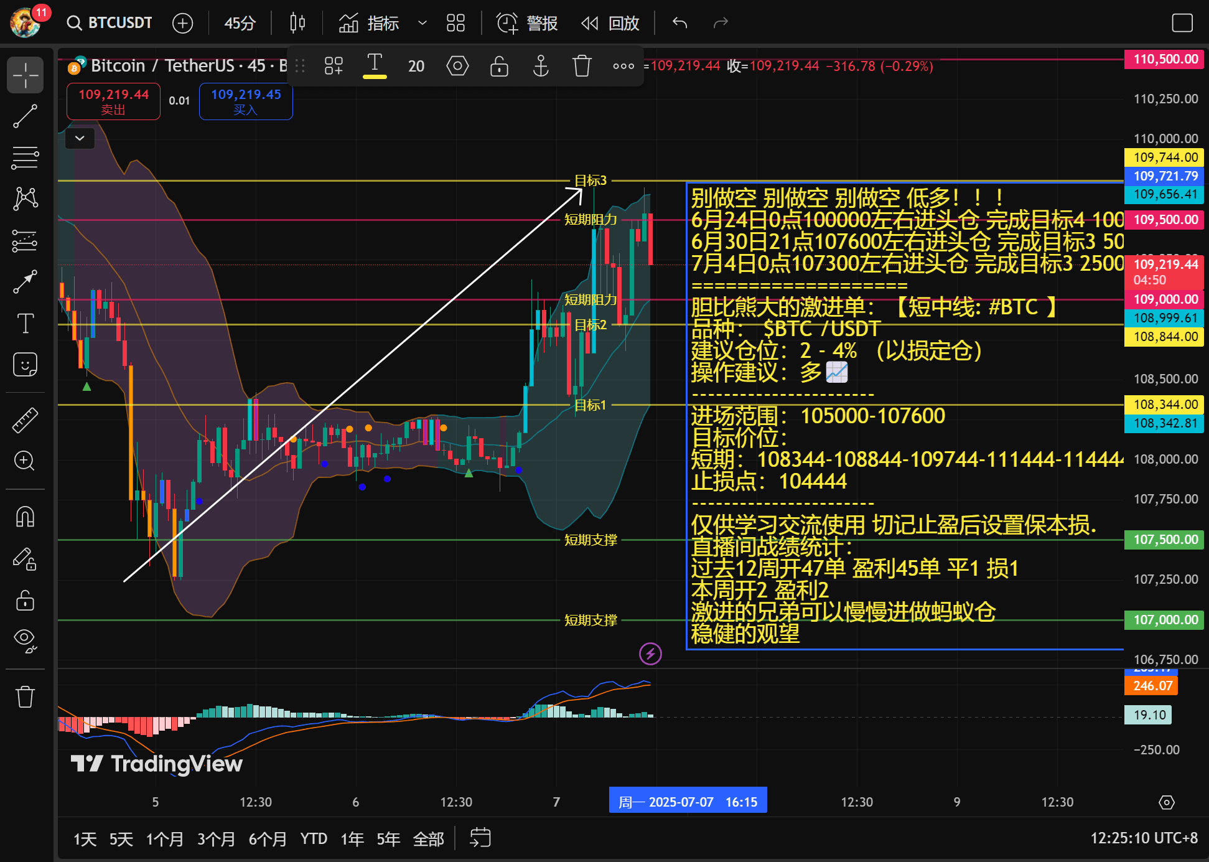
Task: Select the crosshair cursor tool
Action: tap(25, 75)
